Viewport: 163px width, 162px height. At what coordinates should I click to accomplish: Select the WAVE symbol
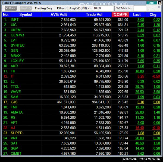click(16, 92)
